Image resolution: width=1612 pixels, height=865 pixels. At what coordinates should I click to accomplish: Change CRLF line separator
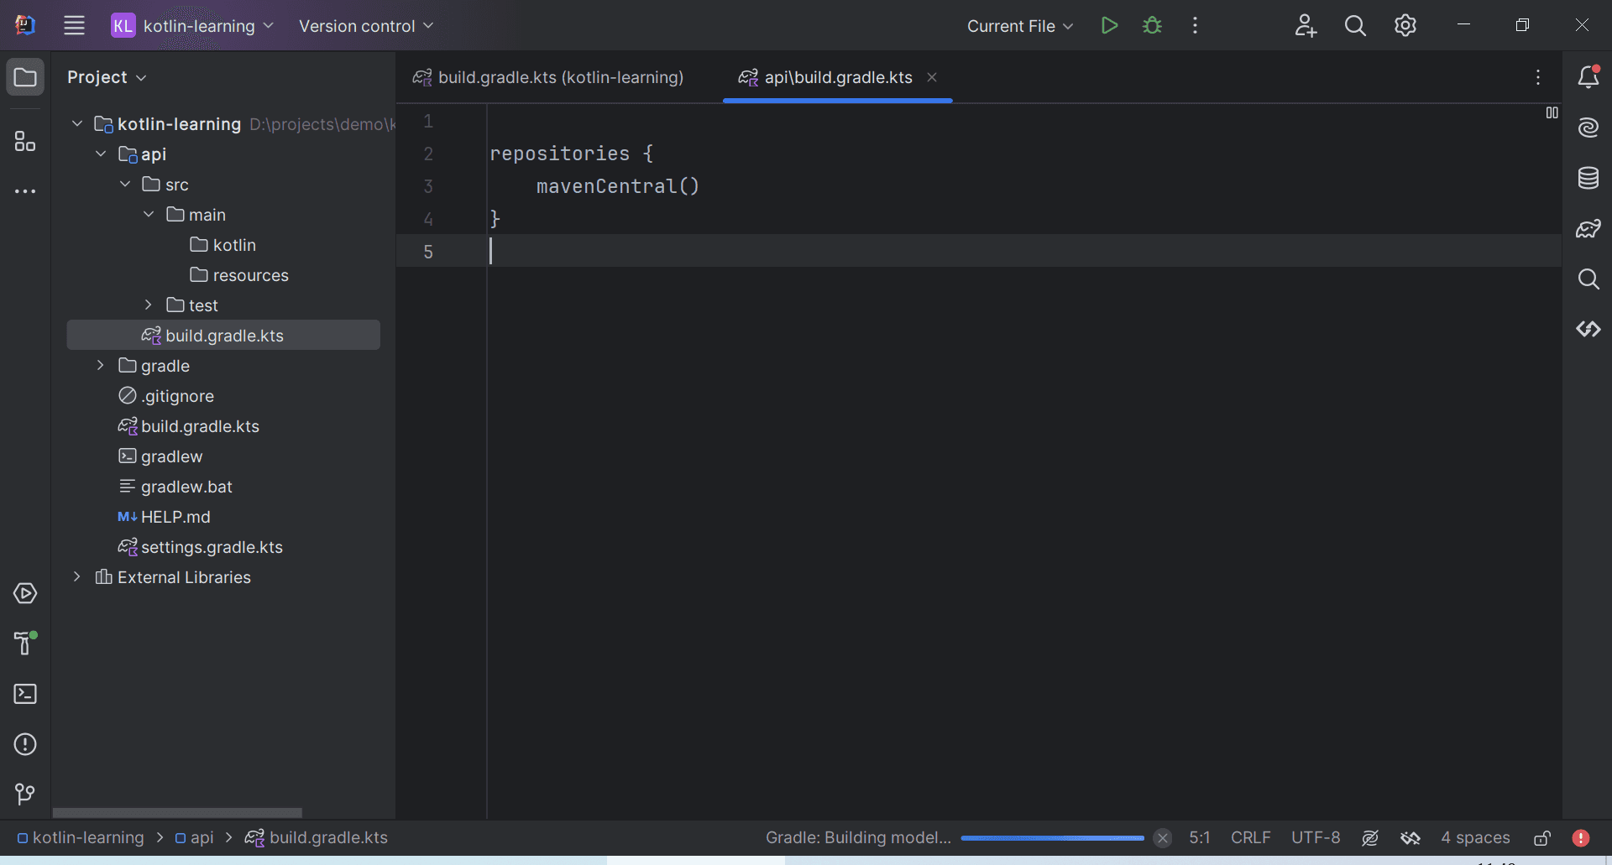point(1251,837)
